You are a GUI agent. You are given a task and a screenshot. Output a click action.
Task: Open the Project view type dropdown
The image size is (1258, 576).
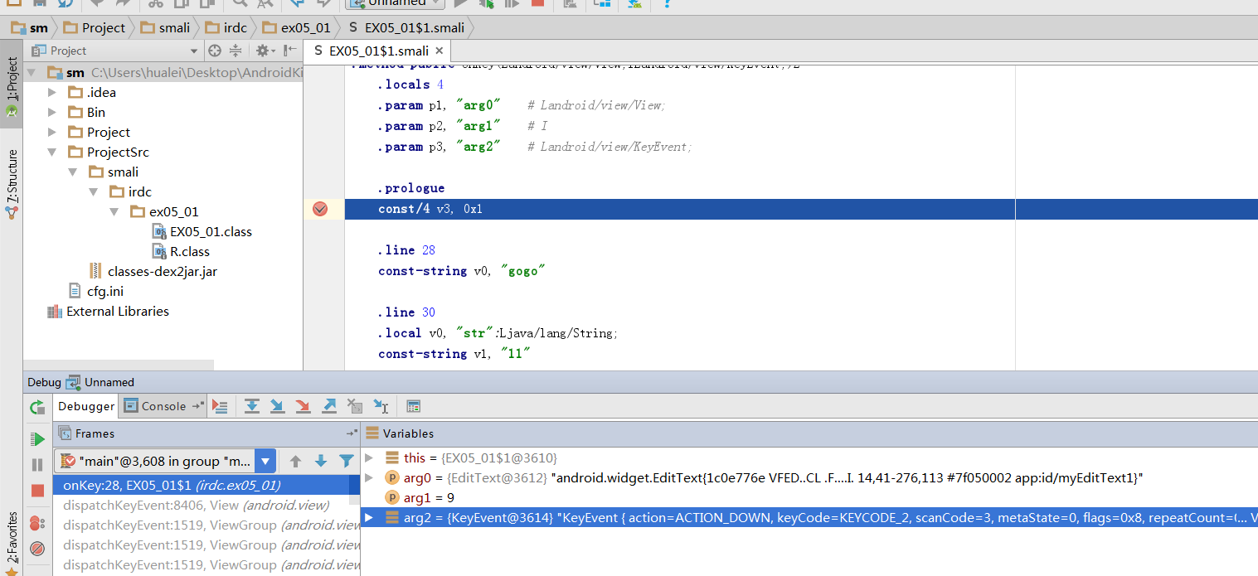pos(194,51)
